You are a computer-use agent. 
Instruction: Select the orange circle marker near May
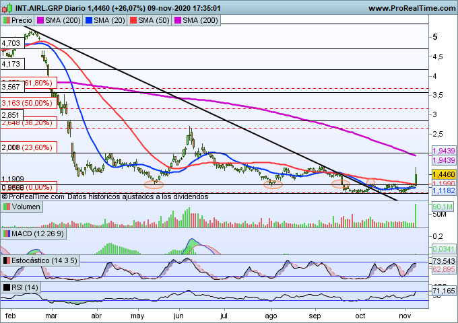click(x=154, y=182)
